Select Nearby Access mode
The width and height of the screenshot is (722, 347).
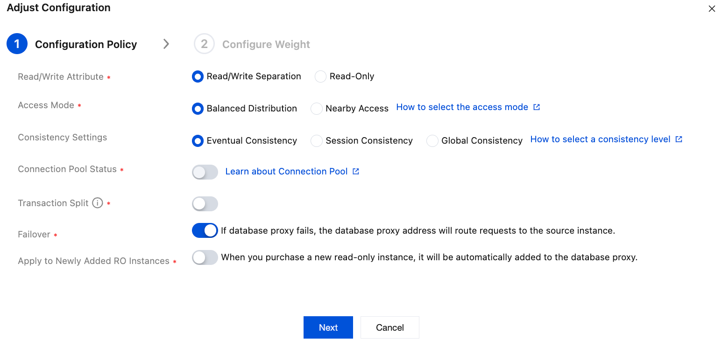pos(316,108)
